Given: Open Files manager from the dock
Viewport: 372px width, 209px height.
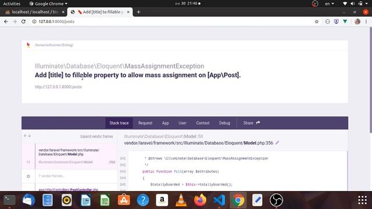Looking at the screenshot, I should coord(48,200).
